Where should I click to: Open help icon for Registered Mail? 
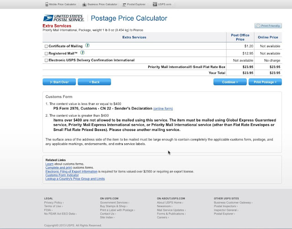click(82, 53)
